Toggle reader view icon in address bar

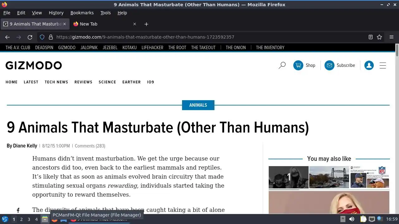coord(371,37)
